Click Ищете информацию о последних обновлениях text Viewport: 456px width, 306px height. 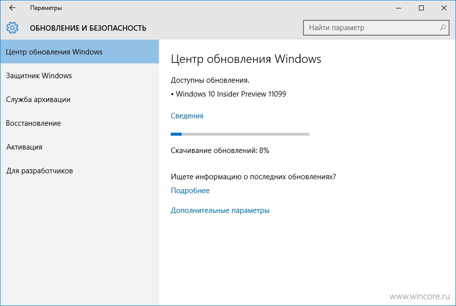253,177
